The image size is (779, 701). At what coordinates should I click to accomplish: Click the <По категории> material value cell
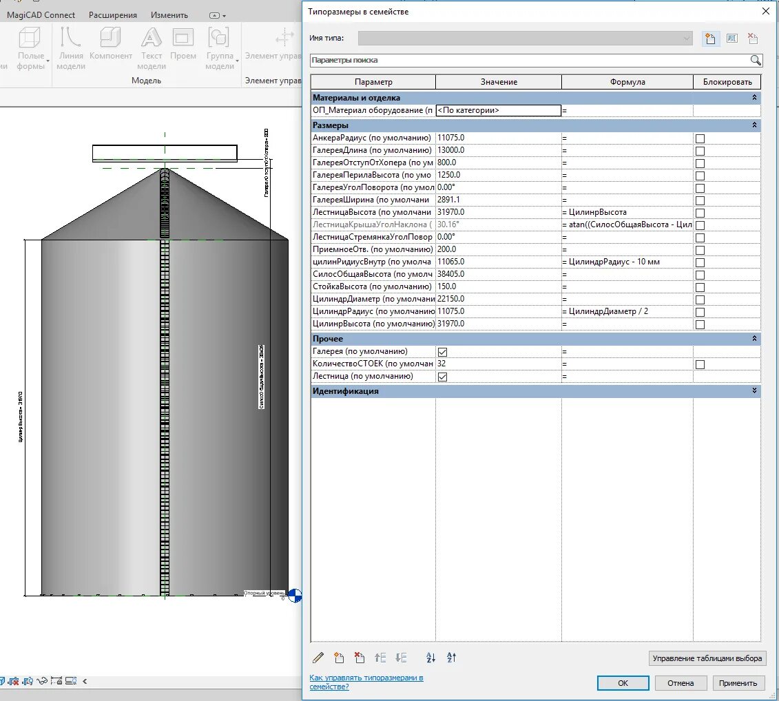(x=498, y=110)
